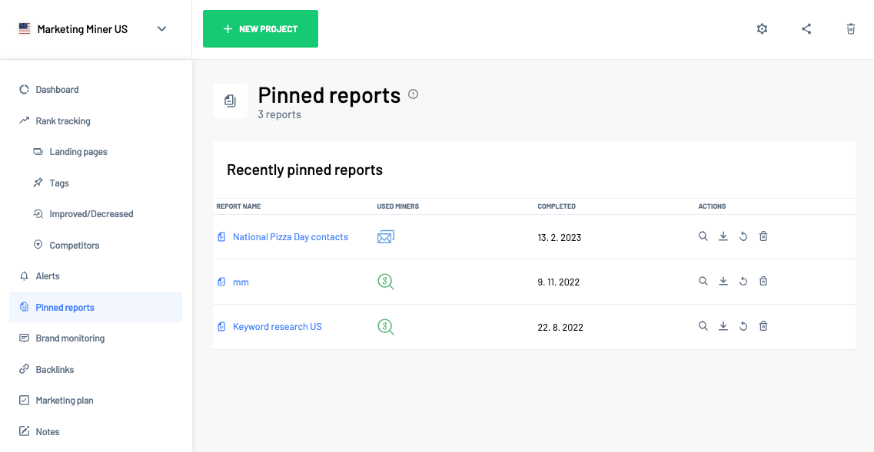Delete the project using the top trash icon
This screenshot has width=874, height=452.
click(x=851, y=28)
